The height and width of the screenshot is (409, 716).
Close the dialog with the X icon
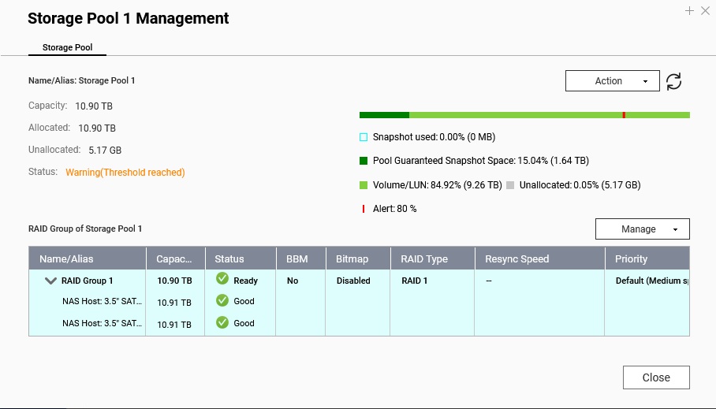[x=705, y=11]
